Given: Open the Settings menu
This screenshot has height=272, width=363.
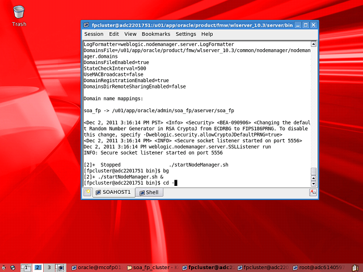Looking at the screenshot, I should click(x=185, y=34).
